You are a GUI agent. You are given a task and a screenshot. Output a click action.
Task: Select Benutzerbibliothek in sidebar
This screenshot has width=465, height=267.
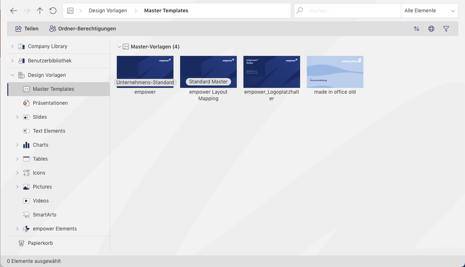coord(59,61)
